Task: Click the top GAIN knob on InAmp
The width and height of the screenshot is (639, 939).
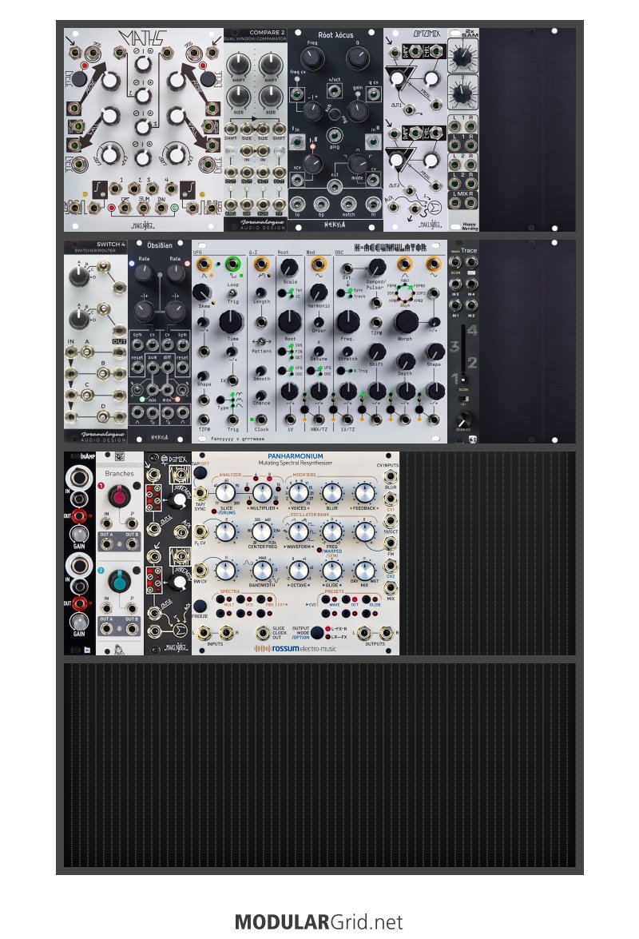Action: click(x=78, y=533)
